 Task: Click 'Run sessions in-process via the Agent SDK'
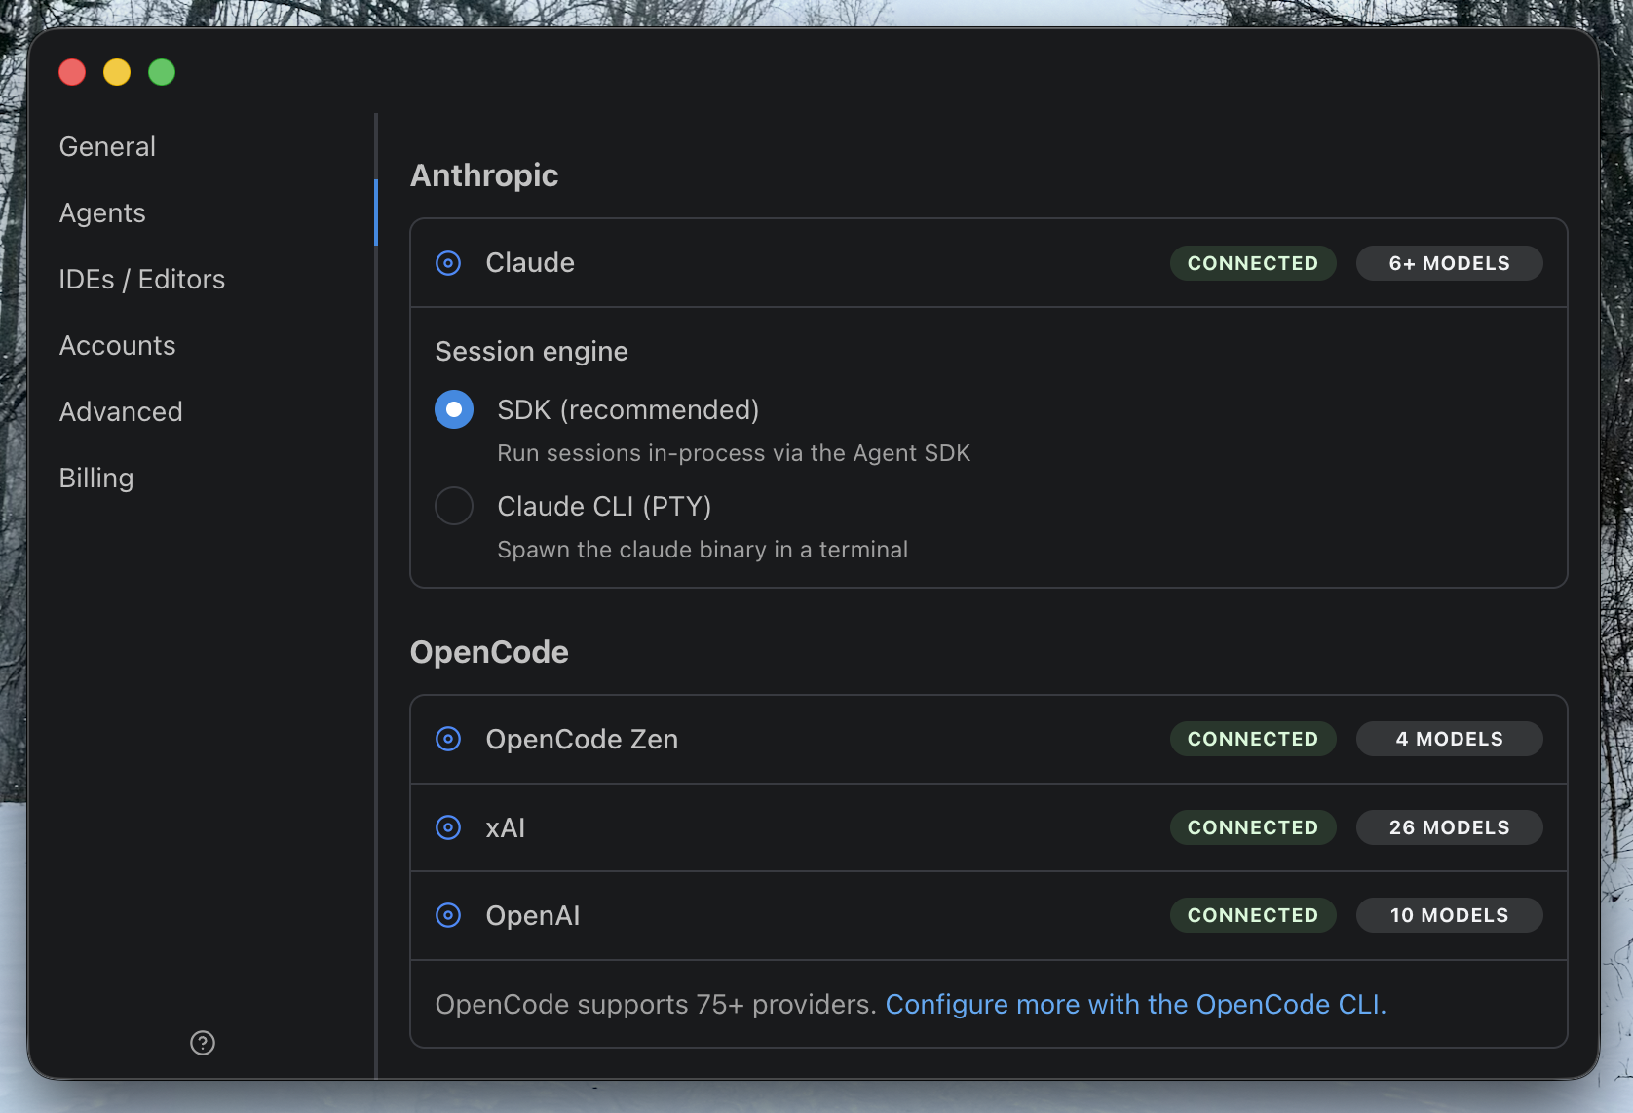coord(734,453)
